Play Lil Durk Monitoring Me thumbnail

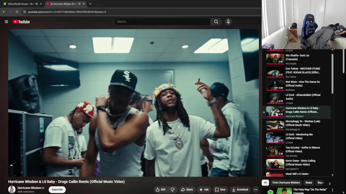click(x=275, y=138)
